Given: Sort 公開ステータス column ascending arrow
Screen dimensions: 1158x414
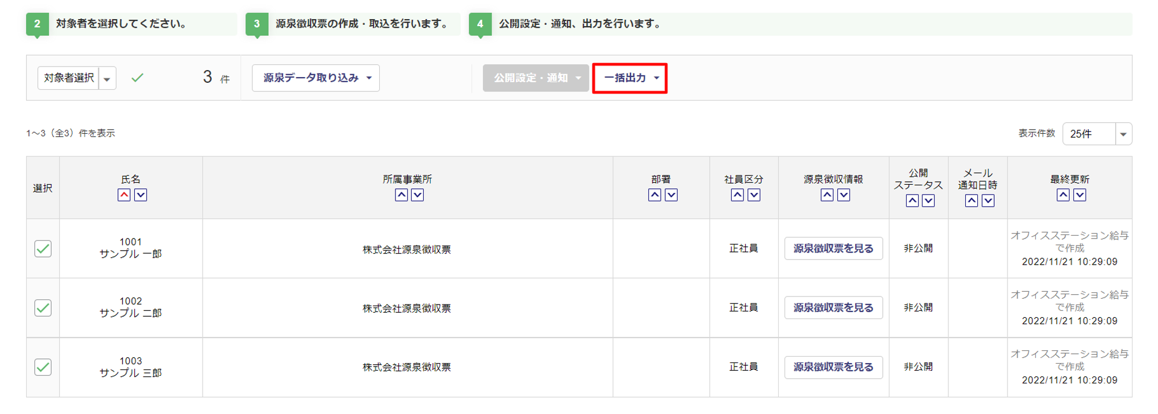Looking at the screenshot, I should pyautogui.click(x=912, y=201).
